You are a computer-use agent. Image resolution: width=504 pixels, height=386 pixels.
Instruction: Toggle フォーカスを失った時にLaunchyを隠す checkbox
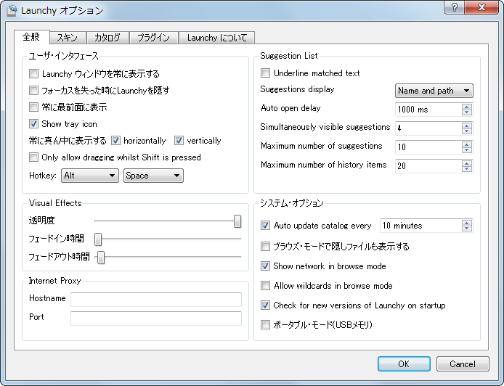coord(33,91)
